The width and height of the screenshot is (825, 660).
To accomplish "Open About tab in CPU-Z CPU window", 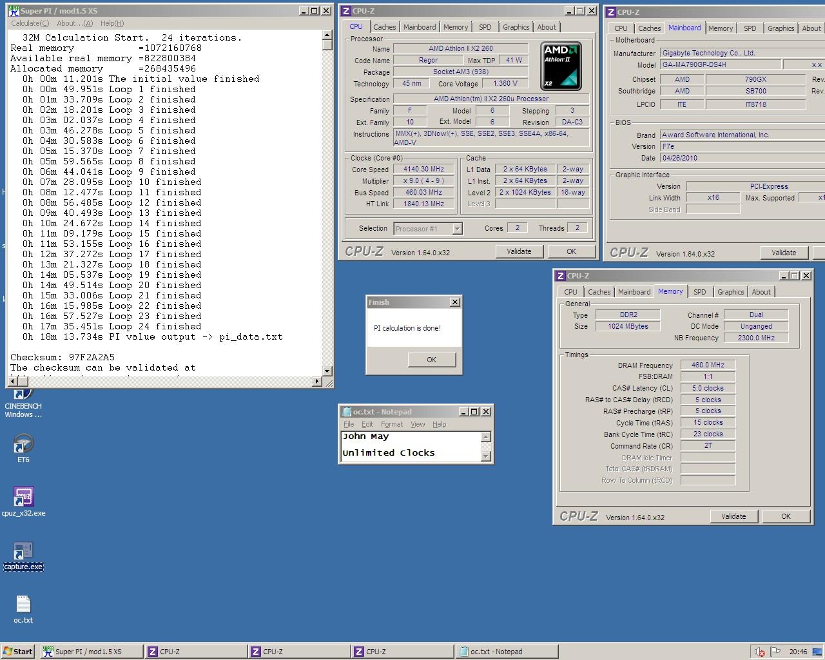I will [x=547, y=27].
